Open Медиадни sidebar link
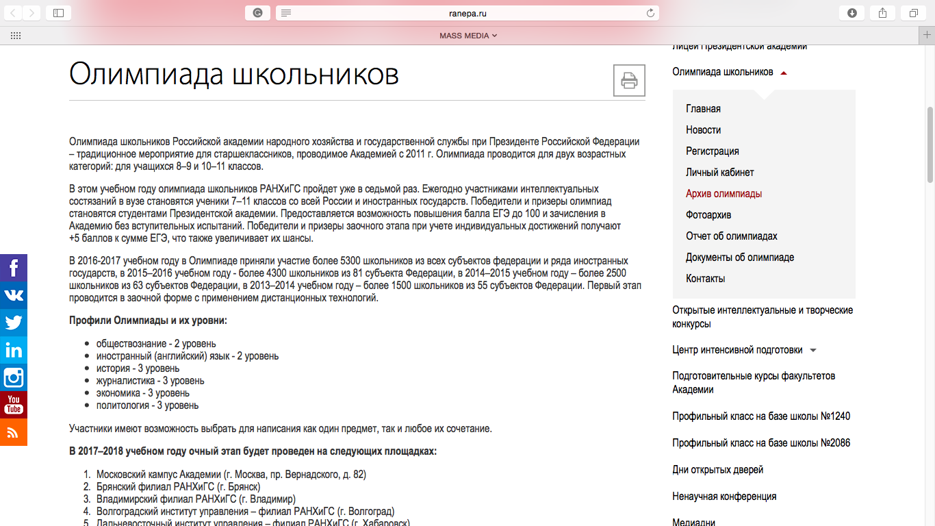The image size is (935, 526). (x=693, y=522)
